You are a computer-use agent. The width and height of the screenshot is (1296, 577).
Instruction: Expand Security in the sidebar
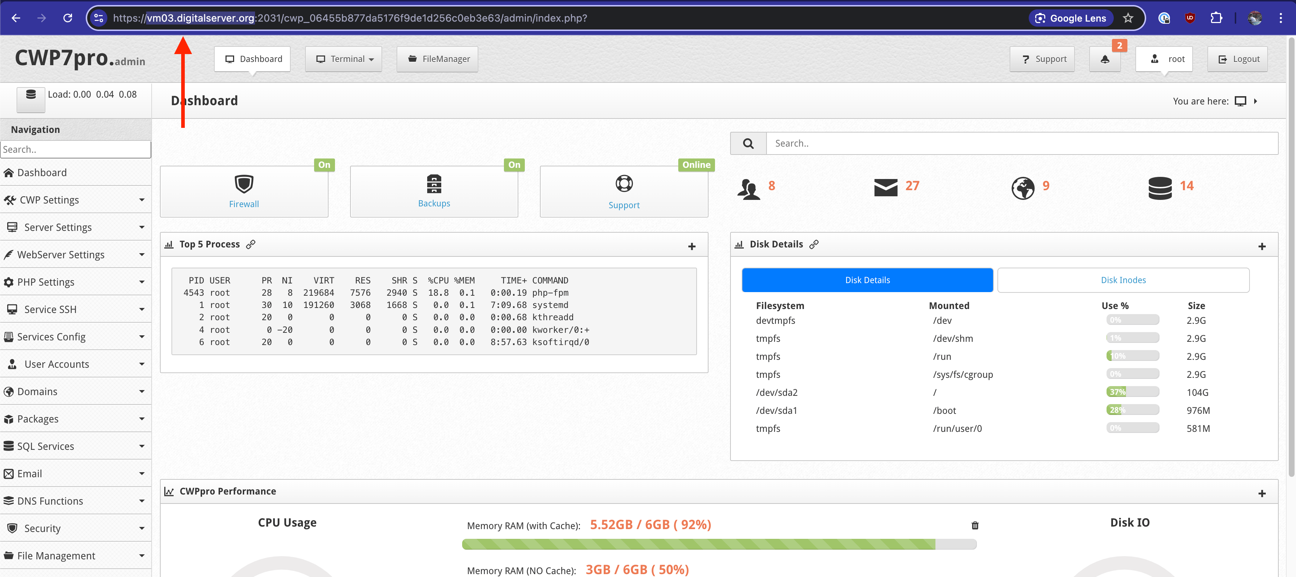pyautogui.click(x=76, y=528)
